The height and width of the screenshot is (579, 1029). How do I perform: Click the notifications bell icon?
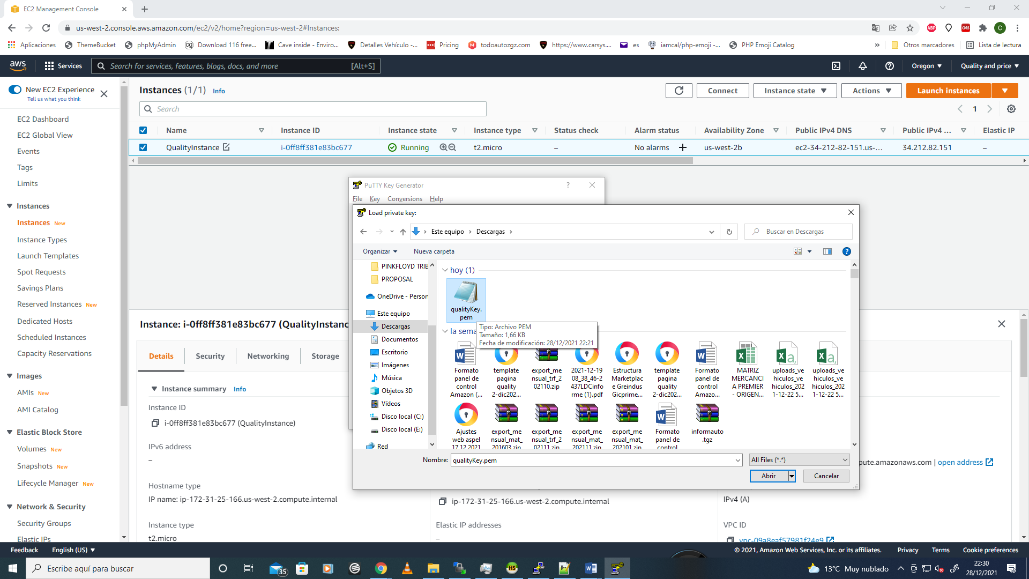pyautogui.click(x=862, y=66)
